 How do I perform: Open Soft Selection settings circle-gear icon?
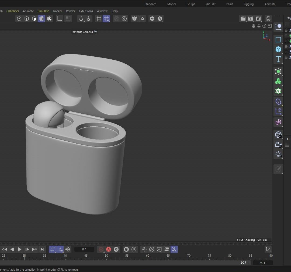[x=124, y=19]
